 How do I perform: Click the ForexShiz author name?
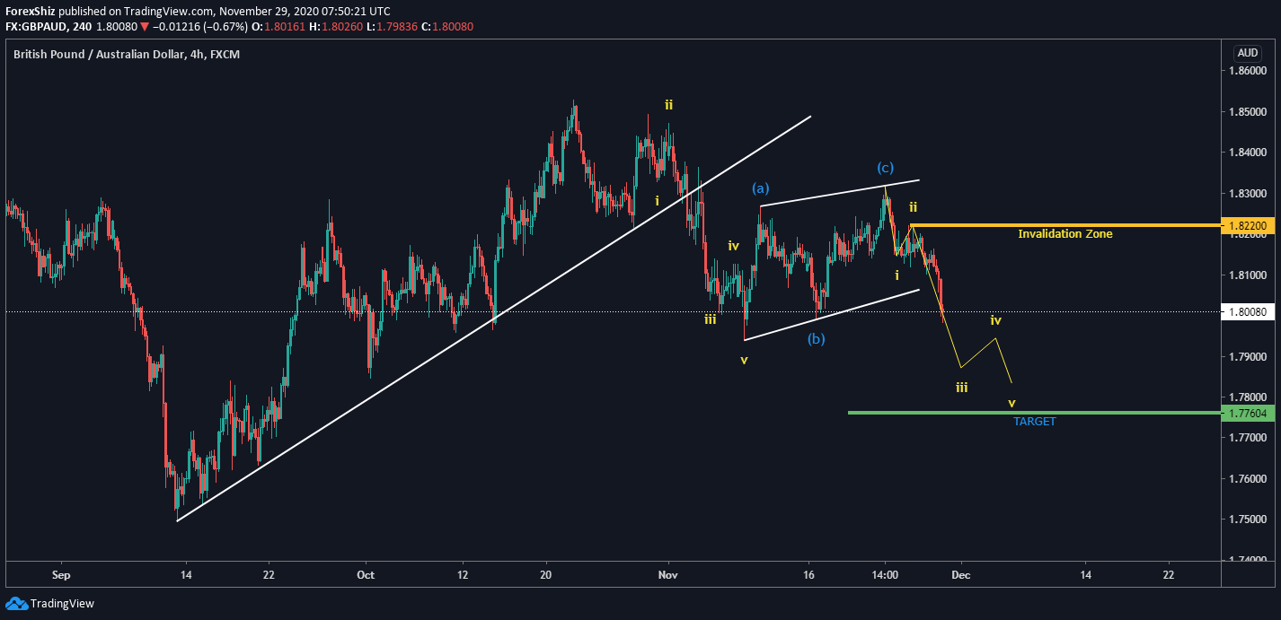pos(30,12)
